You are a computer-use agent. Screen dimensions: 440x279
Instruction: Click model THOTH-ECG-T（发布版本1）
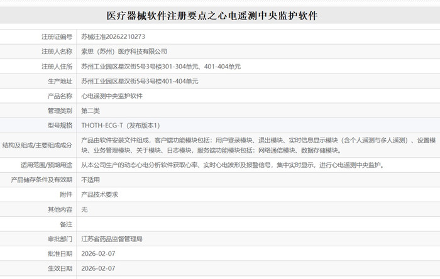click(x=121, y=125)
